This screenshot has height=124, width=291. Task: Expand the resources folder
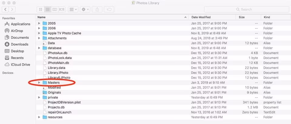pos(39,117)
